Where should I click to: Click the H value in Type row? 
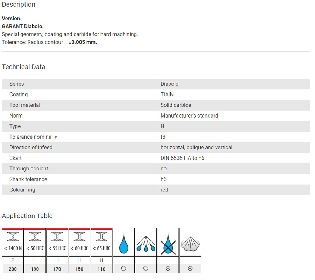[162, 126]
